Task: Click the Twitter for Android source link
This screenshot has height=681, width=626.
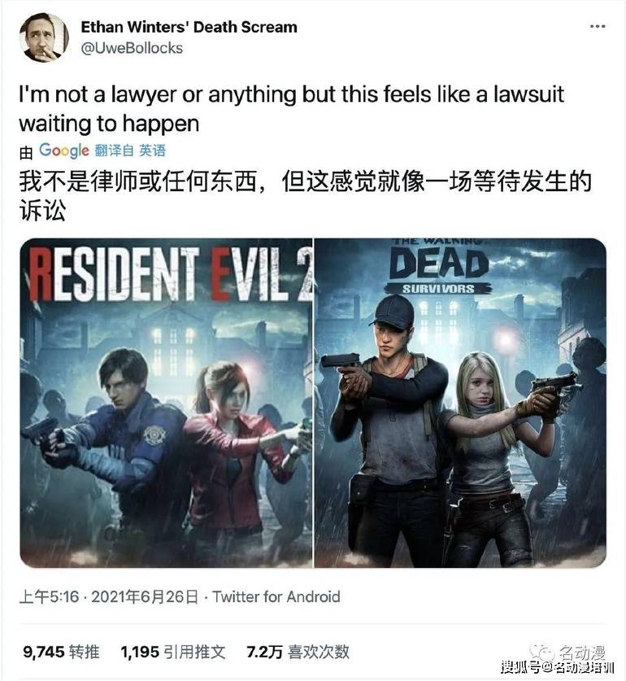Action: 276,596
